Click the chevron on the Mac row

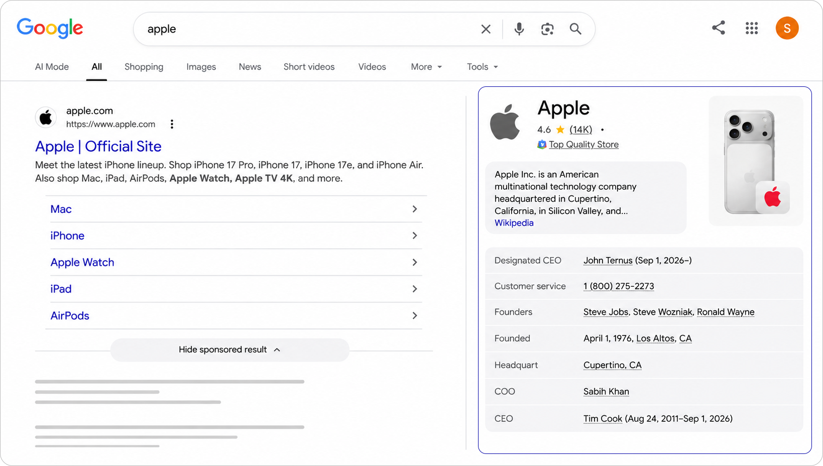click(x=414, y=209)
